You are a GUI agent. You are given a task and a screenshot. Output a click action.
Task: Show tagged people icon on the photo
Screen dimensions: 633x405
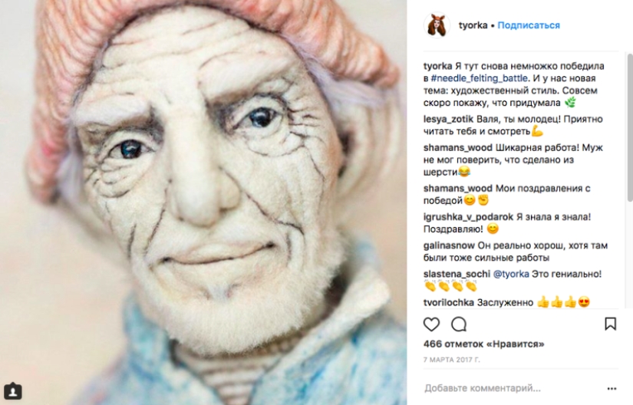(x=12, y=391)
